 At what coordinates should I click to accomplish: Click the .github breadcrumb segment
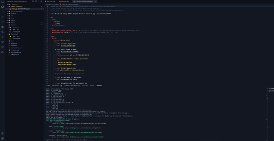[x=48, y=4]
